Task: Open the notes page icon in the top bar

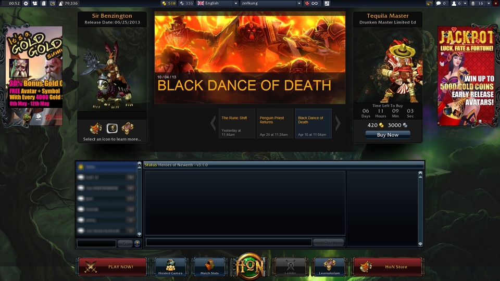Action: click(x=44, y=3)
